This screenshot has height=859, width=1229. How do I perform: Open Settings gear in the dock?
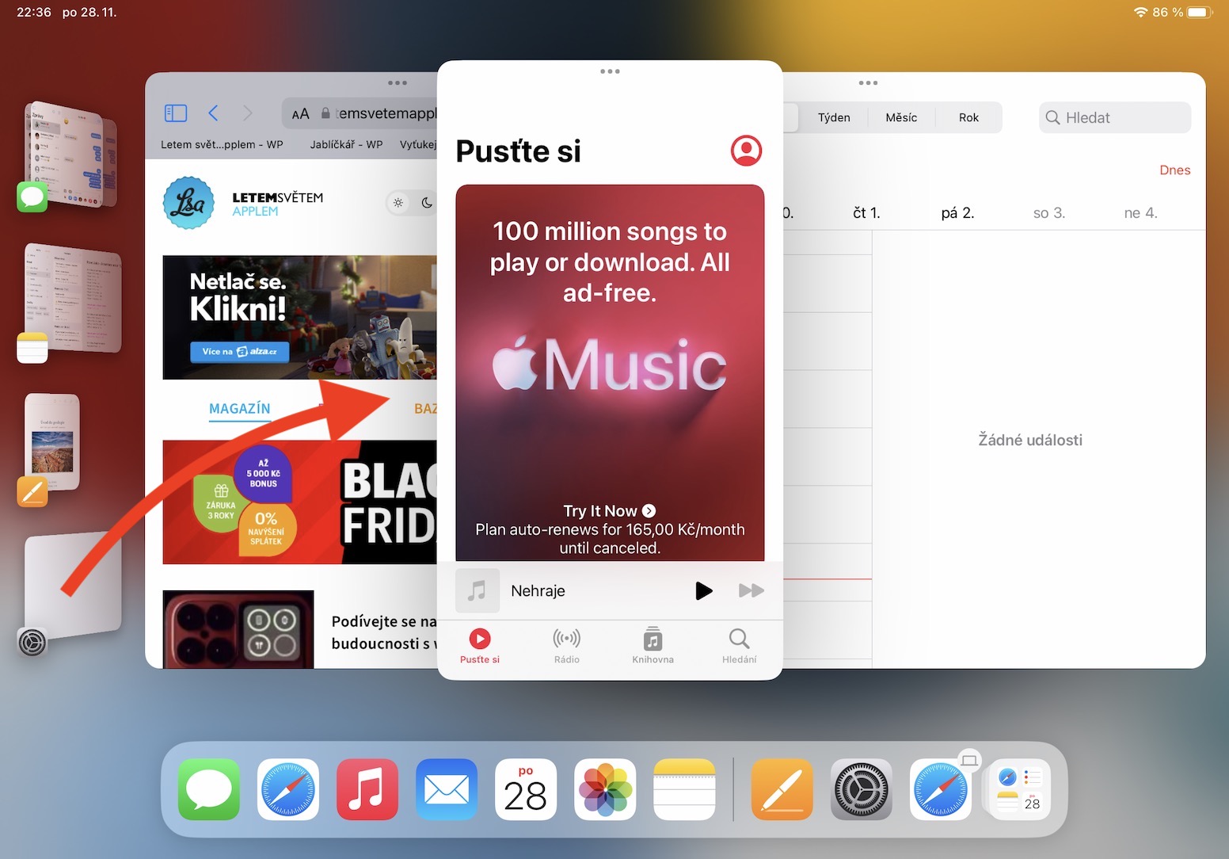tap(862, 789)
